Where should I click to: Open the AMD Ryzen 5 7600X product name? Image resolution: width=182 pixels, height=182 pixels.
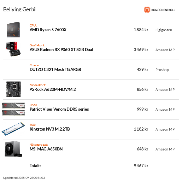(x=48, y=30)
